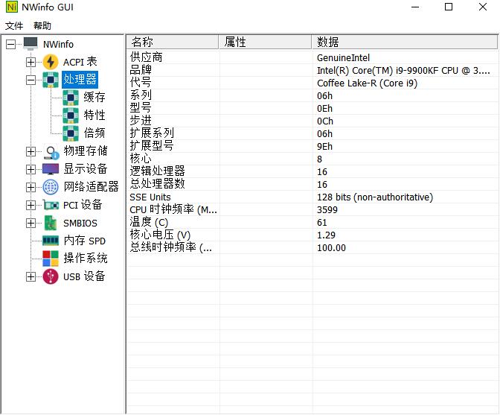The image size is (500, 415).
Task: Expand the ACPI 表 node
Action: [31, 62]
